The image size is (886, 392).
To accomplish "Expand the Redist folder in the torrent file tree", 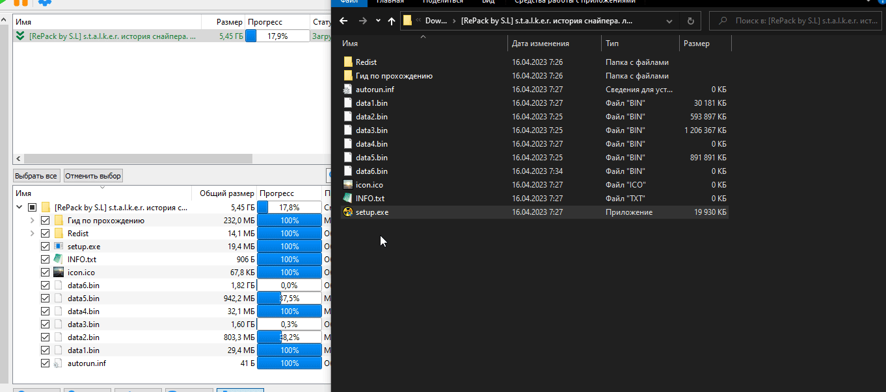I will click(x=32, y=234).
